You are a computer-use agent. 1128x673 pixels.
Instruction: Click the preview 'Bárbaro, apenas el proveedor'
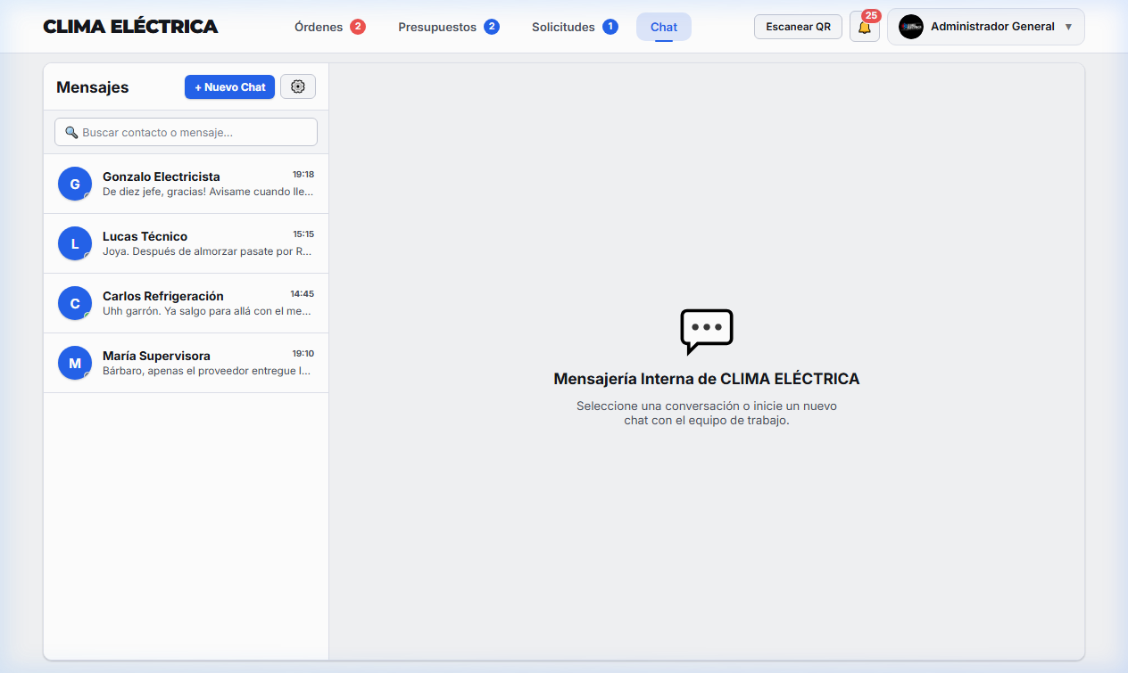(208, 371)
